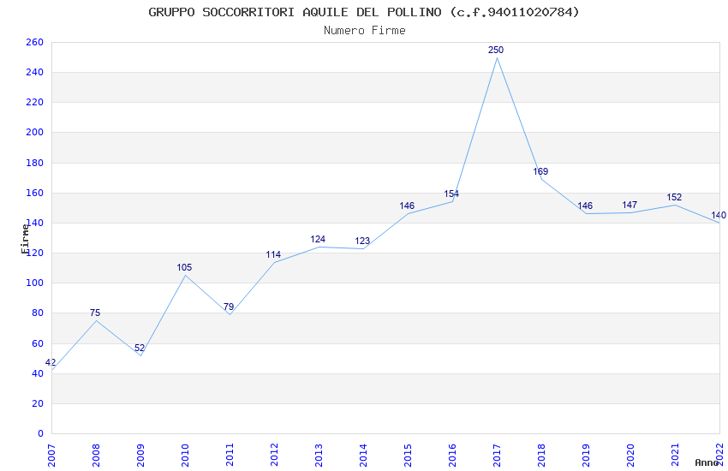Select x-axis year 2020

pos(631,455)
